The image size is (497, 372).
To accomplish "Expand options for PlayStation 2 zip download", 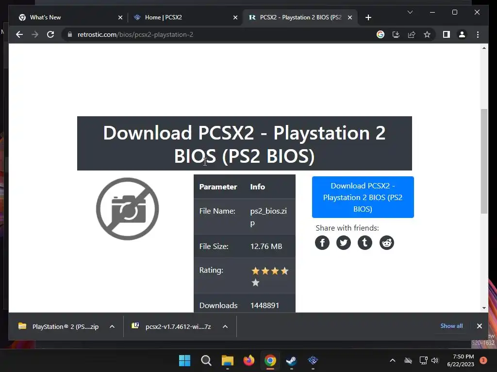I will coord(112,326).
